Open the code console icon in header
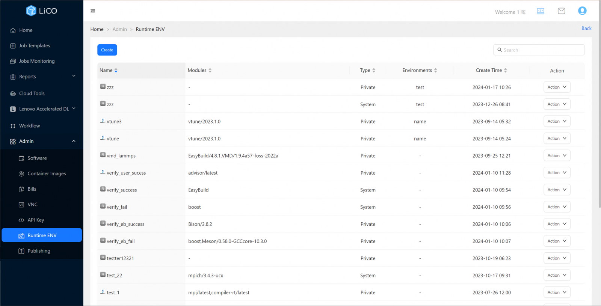 (x=541, y=11)
